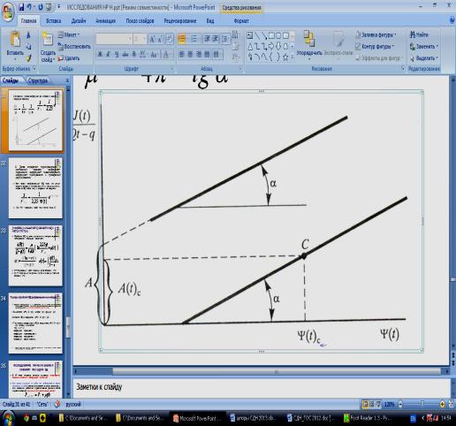Open the Columns button in paragraph group
Screen dimensions: 456x426
217,54
